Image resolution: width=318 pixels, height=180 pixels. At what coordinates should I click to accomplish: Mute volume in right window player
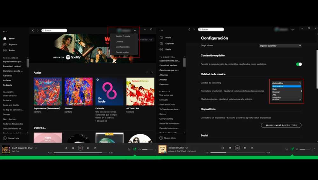pyautogui.click(x=297, y=149)
